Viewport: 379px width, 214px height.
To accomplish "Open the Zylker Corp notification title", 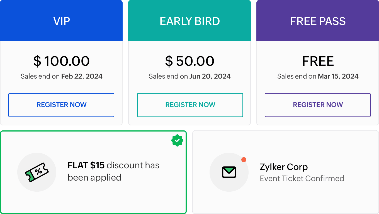I will pyautogui.click(x=284, y=167).
